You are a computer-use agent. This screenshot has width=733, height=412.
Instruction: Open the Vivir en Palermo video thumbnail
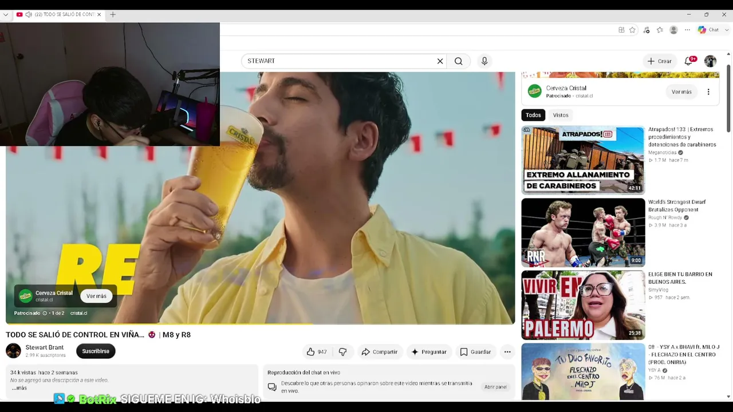[x=583, y=305]
